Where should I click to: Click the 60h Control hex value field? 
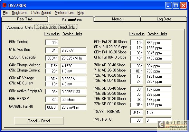(x=52, y=42)
